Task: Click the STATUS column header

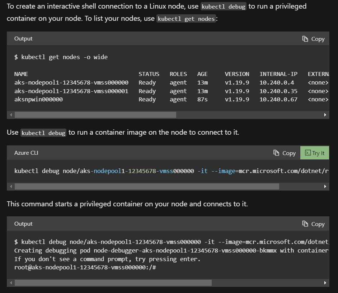Action: [149, 74]
